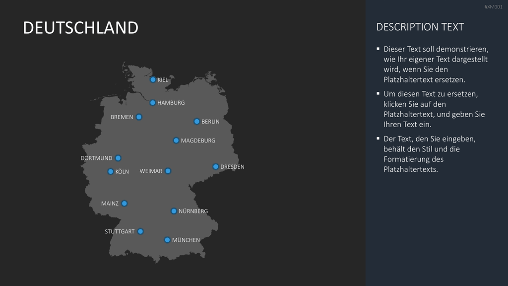Click the blue Mainz city marker

(125, 203)
